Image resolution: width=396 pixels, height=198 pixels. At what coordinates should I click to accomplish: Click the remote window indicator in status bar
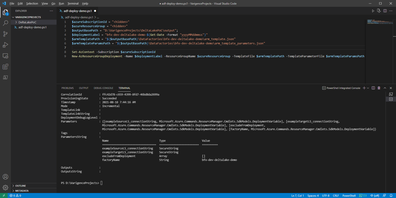pyautogui.click(x=4, y=196)
